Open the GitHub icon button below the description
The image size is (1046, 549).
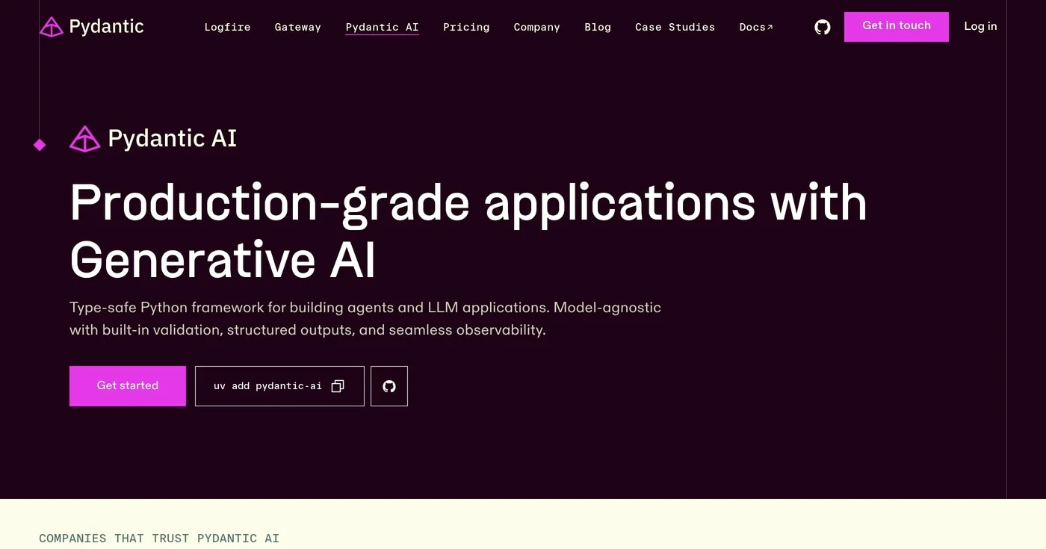[389, 386]
